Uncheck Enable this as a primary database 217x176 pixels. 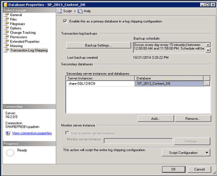point(65,21)
